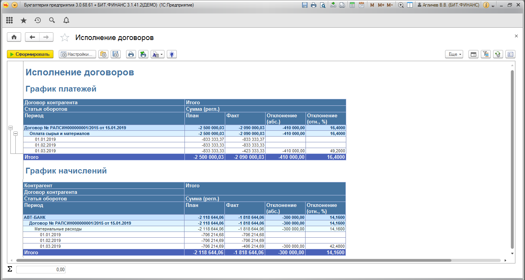The image size is (525, 280).
Task: Open notifications bell icon
Action: pyautogui.click(x=66, y=20)
